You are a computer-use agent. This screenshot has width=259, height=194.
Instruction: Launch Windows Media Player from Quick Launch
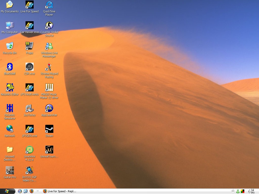(20, 191)
